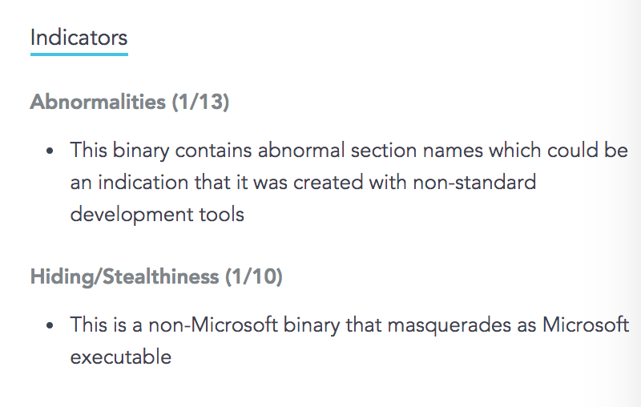Select the Abnormalities (1/13) heading
This screenshot has width=641, height=407.
point(130,103)
